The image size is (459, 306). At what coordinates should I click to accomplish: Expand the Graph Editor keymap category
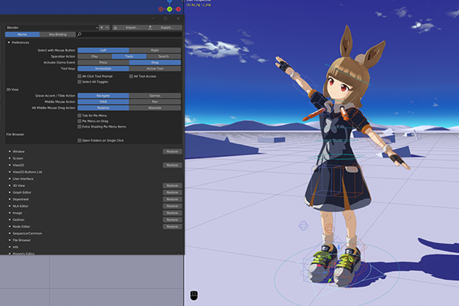tap(10, 193)
